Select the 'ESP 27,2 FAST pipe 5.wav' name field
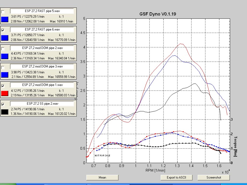This screenshot has height=185, width=247. [42, 11]
